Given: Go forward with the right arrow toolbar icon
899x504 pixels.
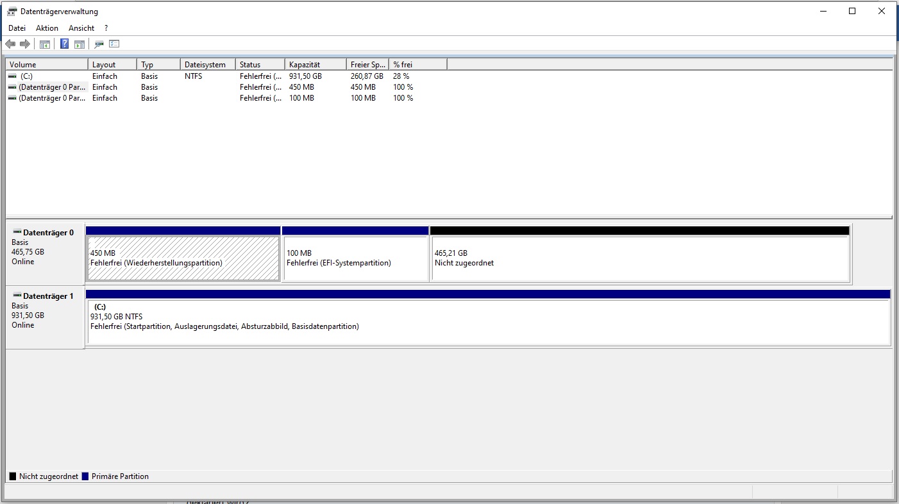Looking at the screenshot, I should pos(25,44).
